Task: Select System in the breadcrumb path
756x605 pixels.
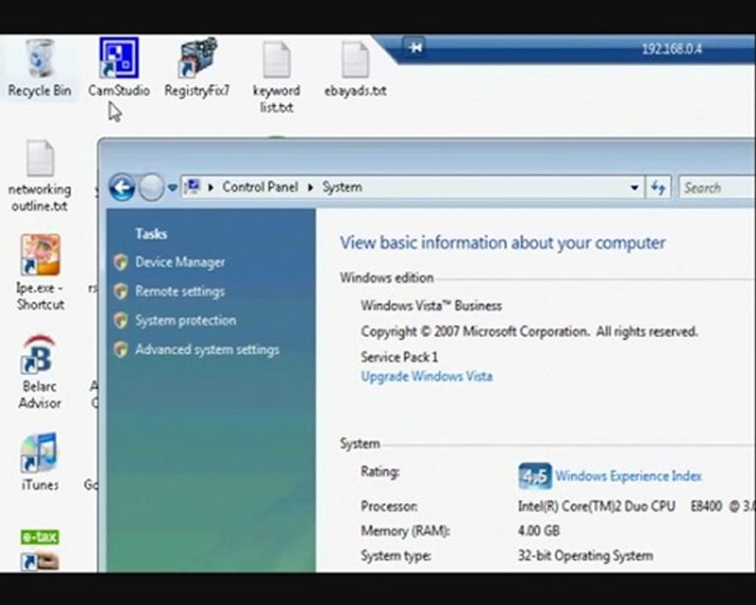Action: (x=342, y=187)
